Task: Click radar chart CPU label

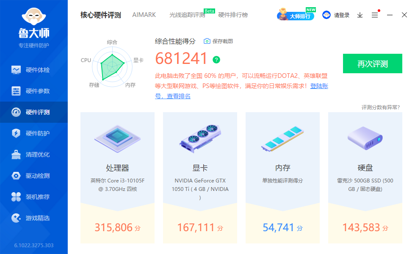Action: tap(86, 60)
